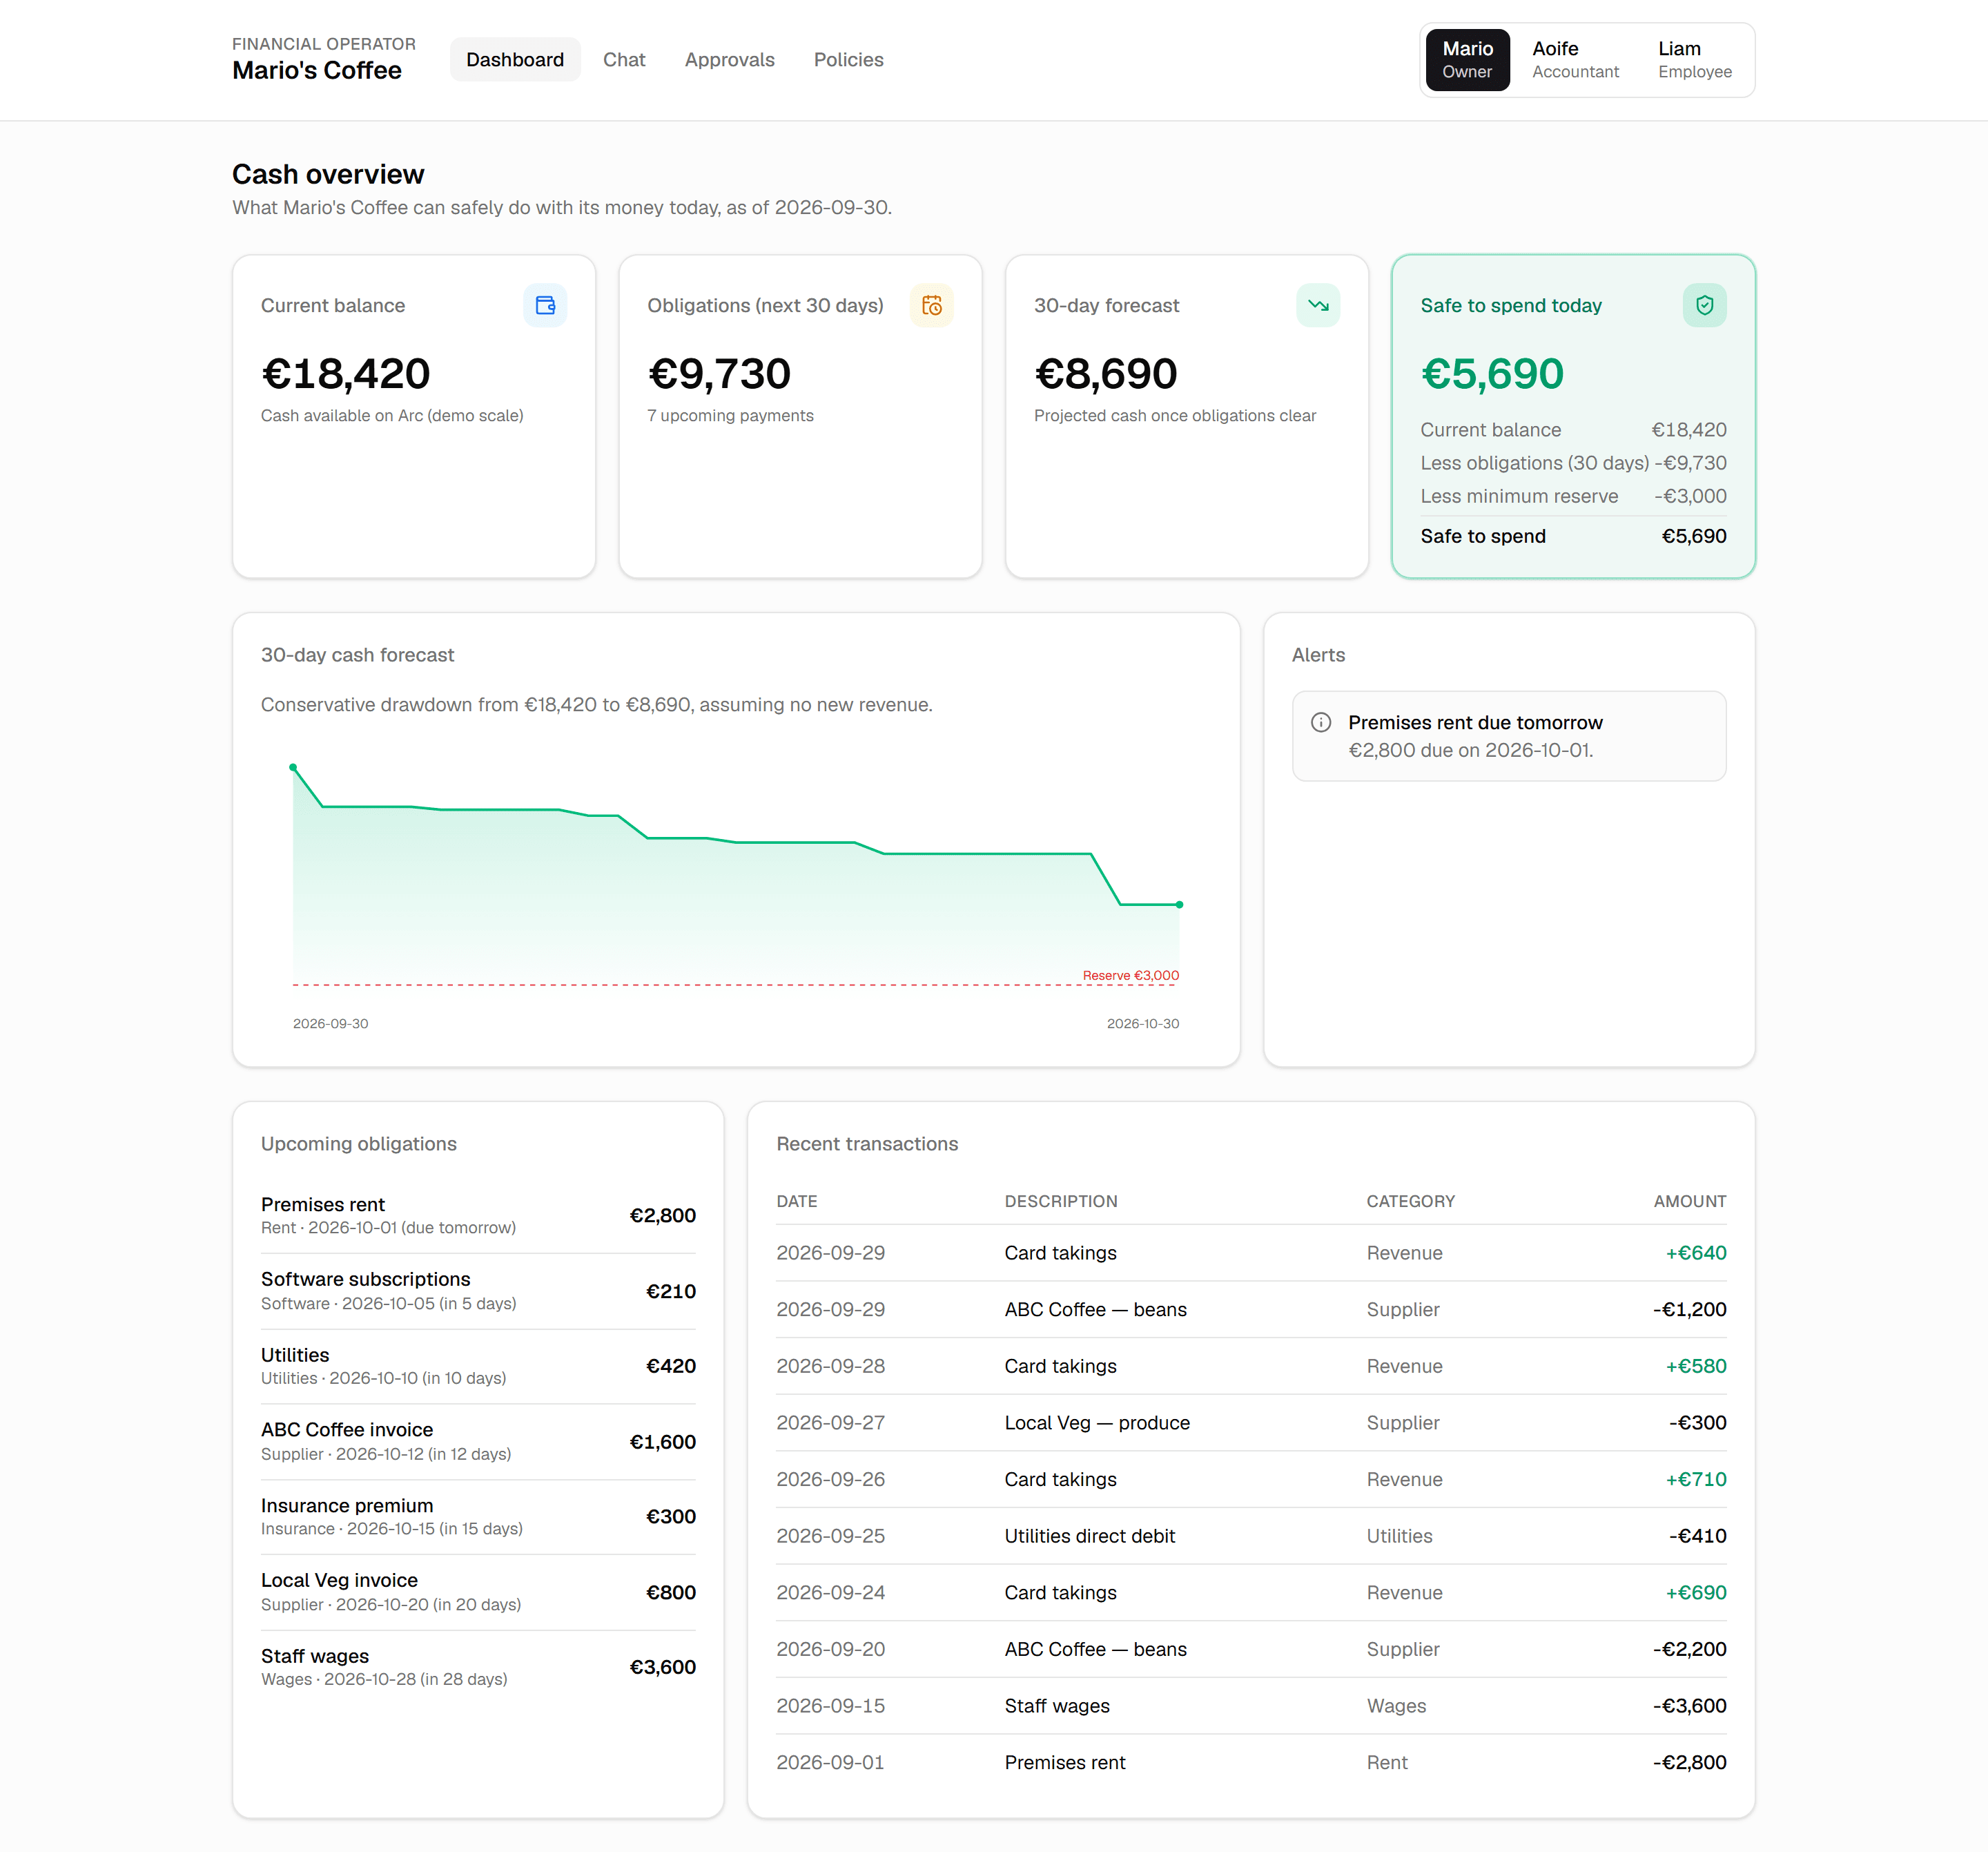Switch to the Chat tab

pyautogui.click(x=624, y=60)
